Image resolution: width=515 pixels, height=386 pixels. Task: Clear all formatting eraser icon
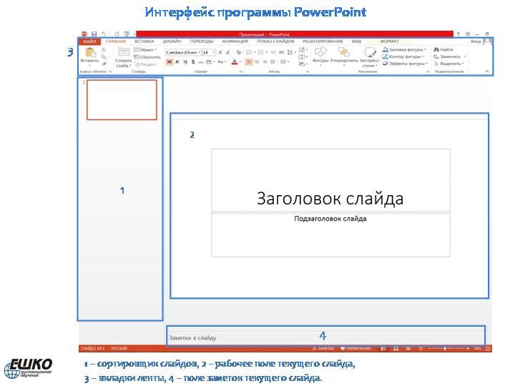pyautogui.click(x=239, y=52)
